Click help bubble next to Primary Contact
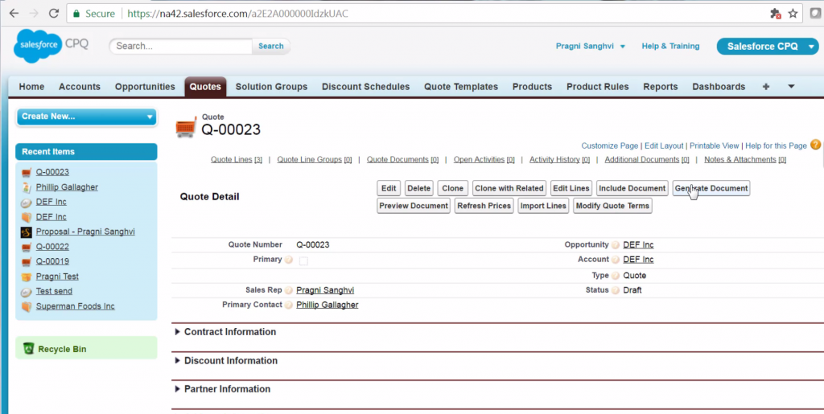The height and width of the screenshot is (414, 824). 289,305
